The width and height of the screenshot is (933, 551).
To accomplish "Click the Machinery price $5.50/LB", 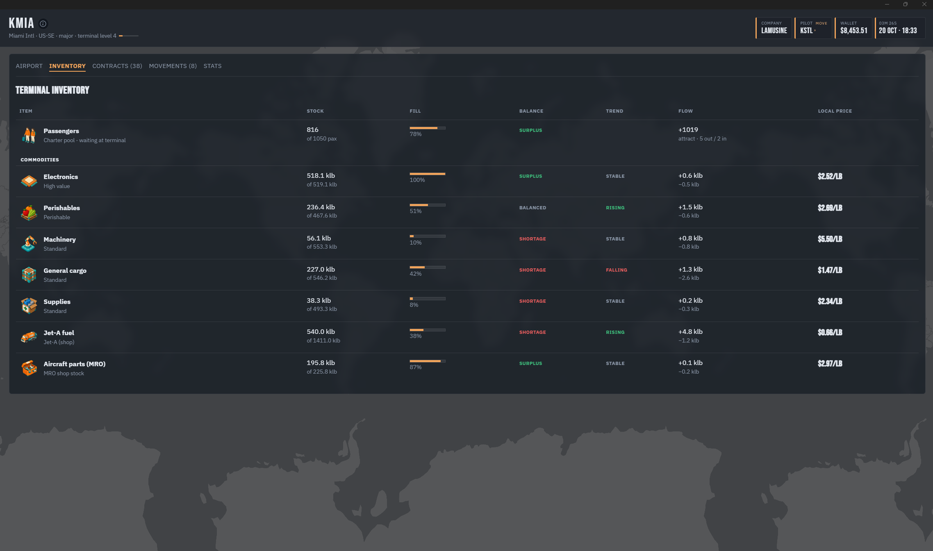I will [830, 239].
